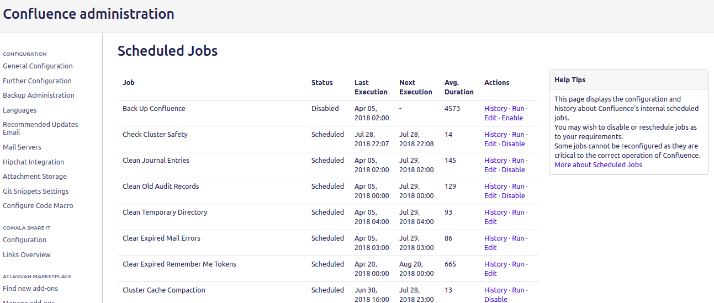The height and width of the screenshot is (303, 714).
Task: Enable the Back Up Confluence job
Action: pyautogui.click(x=512, y=118)
